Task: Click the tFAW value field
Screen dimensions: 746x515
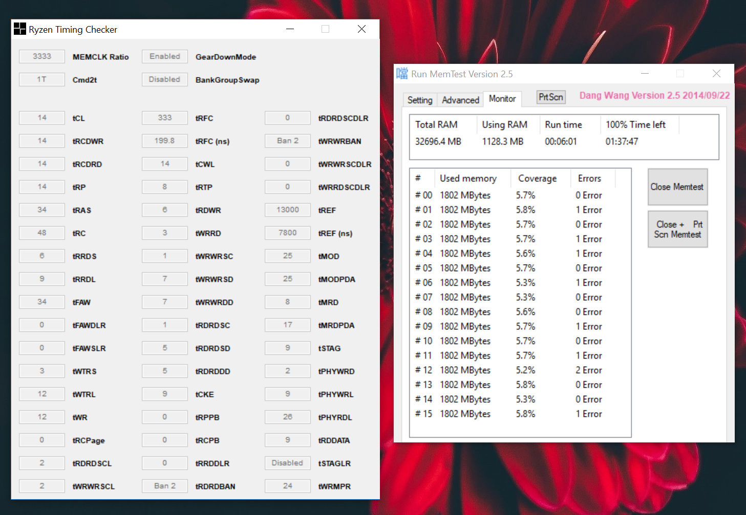Action: [x=42, y=302]
